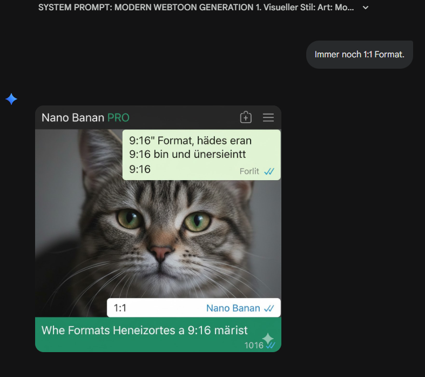Open the blue 'Nano Banan' link
Screen dimensions: 425x377
click(233, 308)
